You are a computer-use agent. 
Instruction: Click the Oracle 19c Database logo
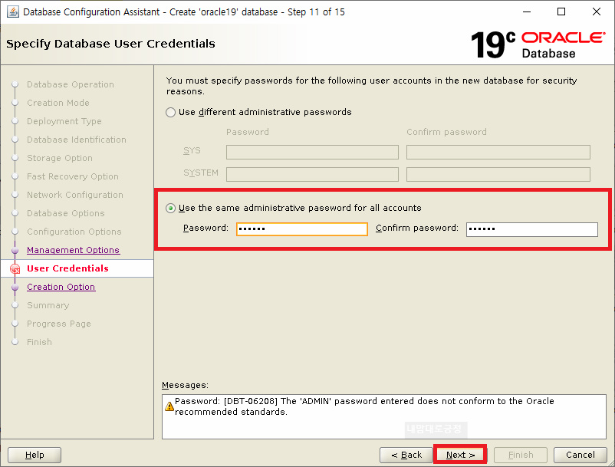click(x=538, y=44)
